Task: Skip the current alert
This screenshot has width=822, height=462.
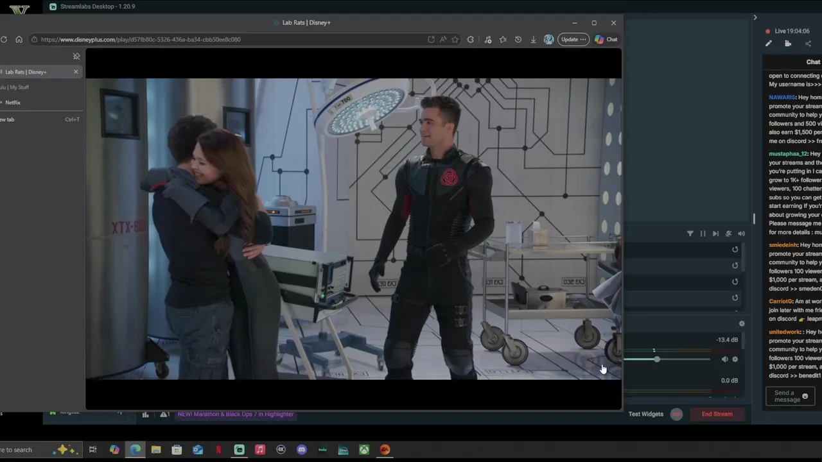Action: pyautogui.click(x=715, y=234)
